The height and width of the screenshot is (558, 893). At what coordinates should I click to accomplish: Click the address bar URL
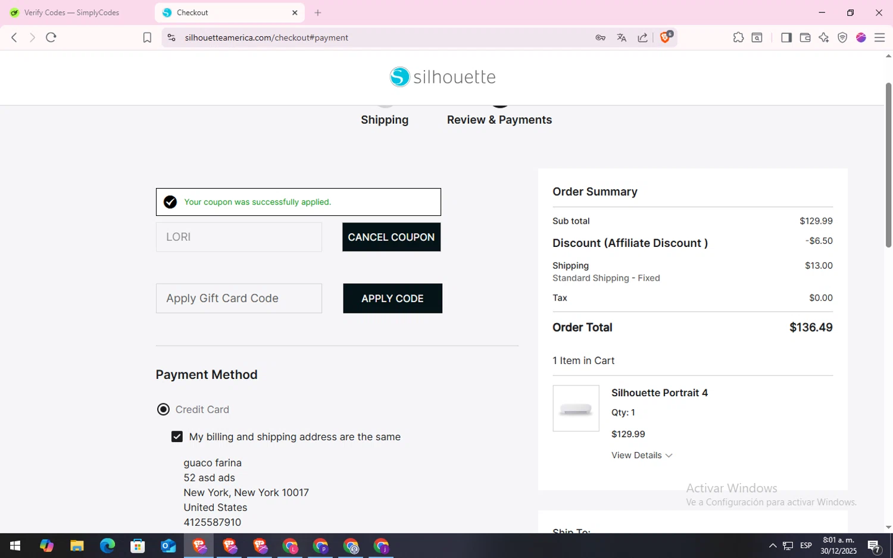(x=266, y=37)
